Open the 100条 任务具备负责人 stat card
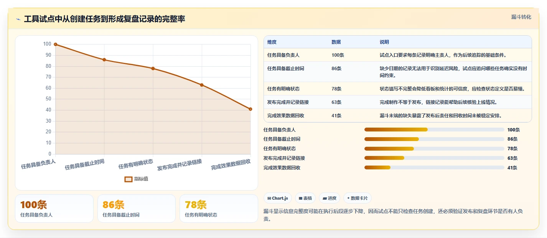The image size is (547, 238). point(54,208)
